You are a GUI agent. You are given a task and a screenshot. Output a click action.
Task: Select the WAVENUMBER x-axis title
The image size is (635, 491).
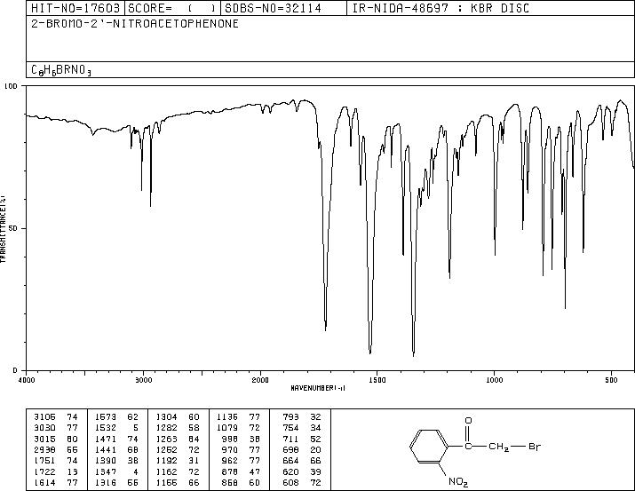click(318, 388)
